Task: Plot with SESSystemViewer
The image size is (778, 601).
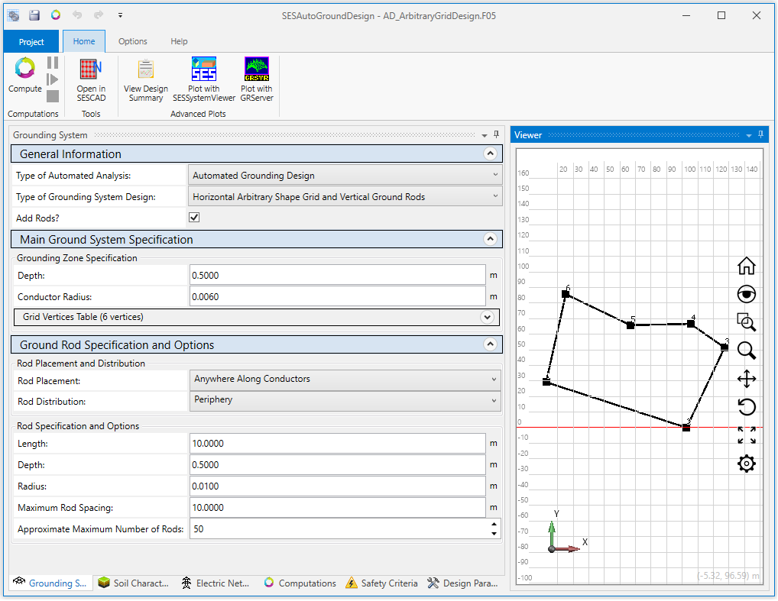Action: pos(204,70)
